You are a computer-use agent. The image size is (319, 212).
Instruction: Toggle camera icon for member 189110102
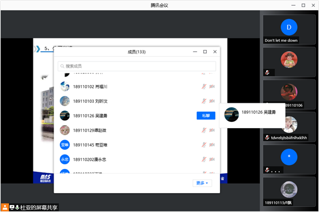(x=212, y=87)
